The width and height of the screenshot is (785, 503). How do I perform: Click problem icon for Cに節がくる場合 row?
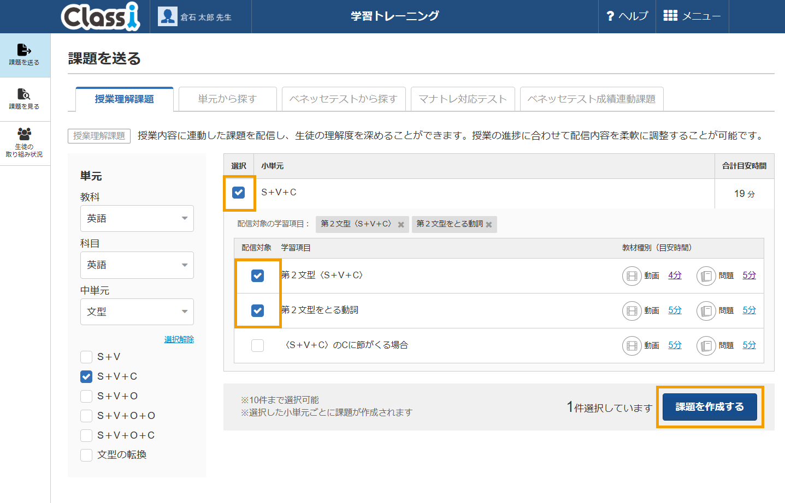[x=706, y=346]
